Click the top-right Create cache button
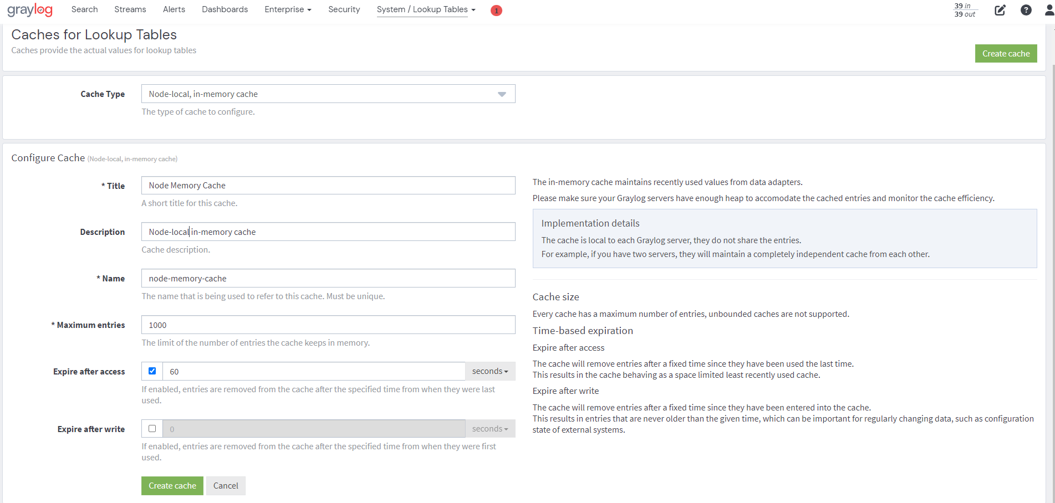Viewport: 1055px width, 503px height. click(1006, 54)
